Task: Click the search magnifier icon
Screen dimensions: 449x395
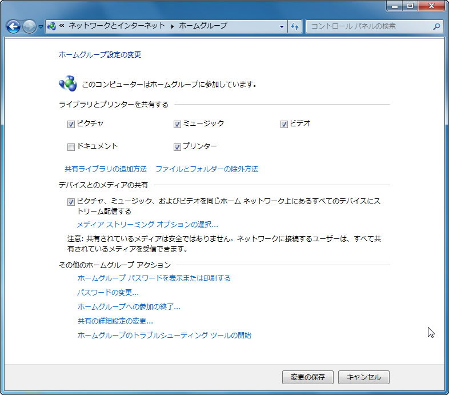Action: tap(436, 26)
